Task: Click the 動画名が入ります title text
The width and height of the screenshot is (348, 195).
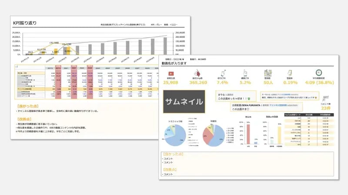Action: click(x=174, y=63)
